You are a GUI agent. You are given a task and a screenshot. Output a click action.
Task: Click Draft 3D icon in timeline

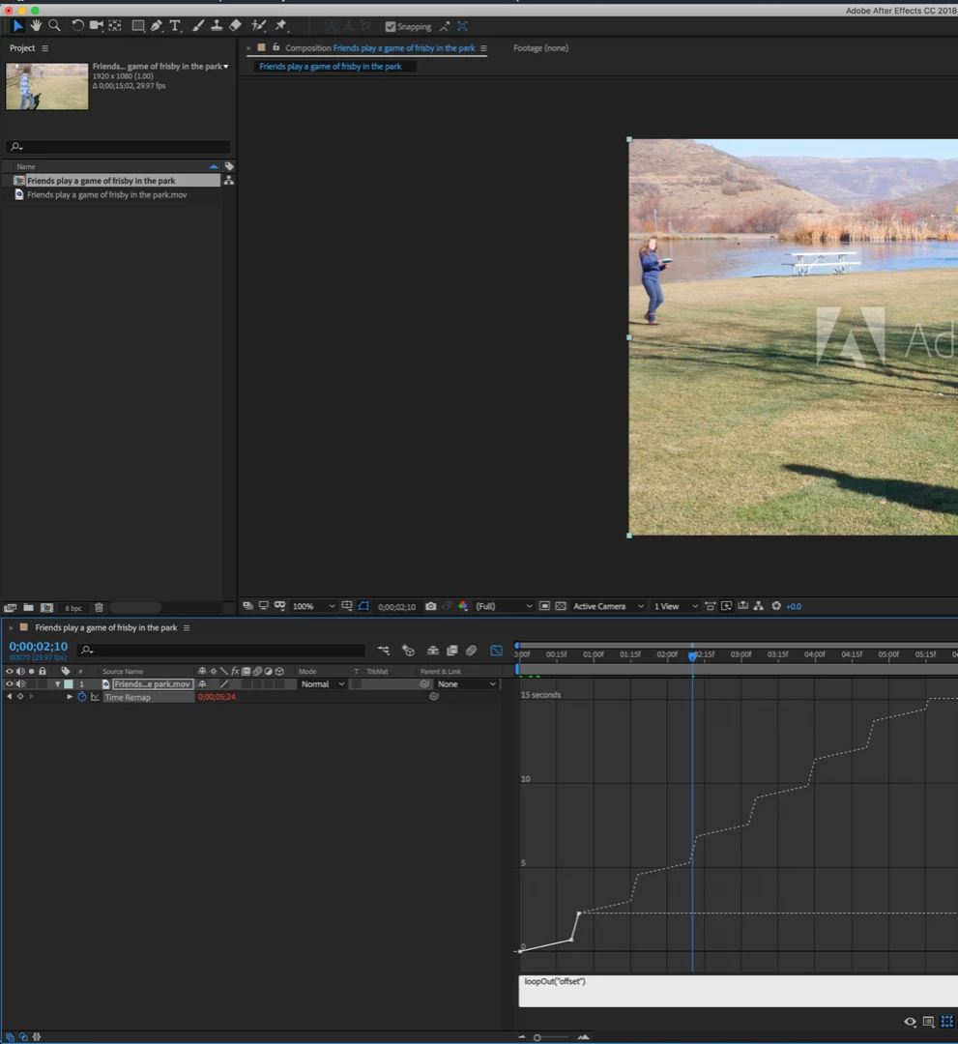(408, 651)
